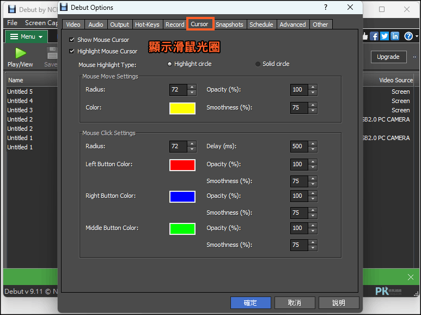Viewport: 421px width, 315px height.
Task: Switch to the Snapshots tab
Action: coord(229,25)
